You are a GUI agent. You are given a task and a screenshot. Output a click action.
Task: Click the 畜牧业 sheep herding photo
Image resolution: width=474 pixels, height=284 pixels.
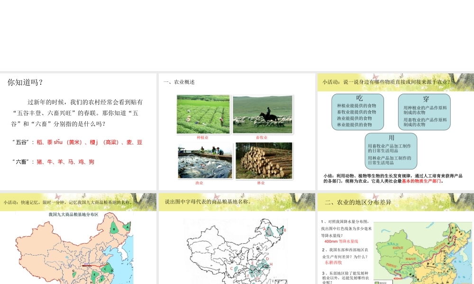(x=263, y=115)
